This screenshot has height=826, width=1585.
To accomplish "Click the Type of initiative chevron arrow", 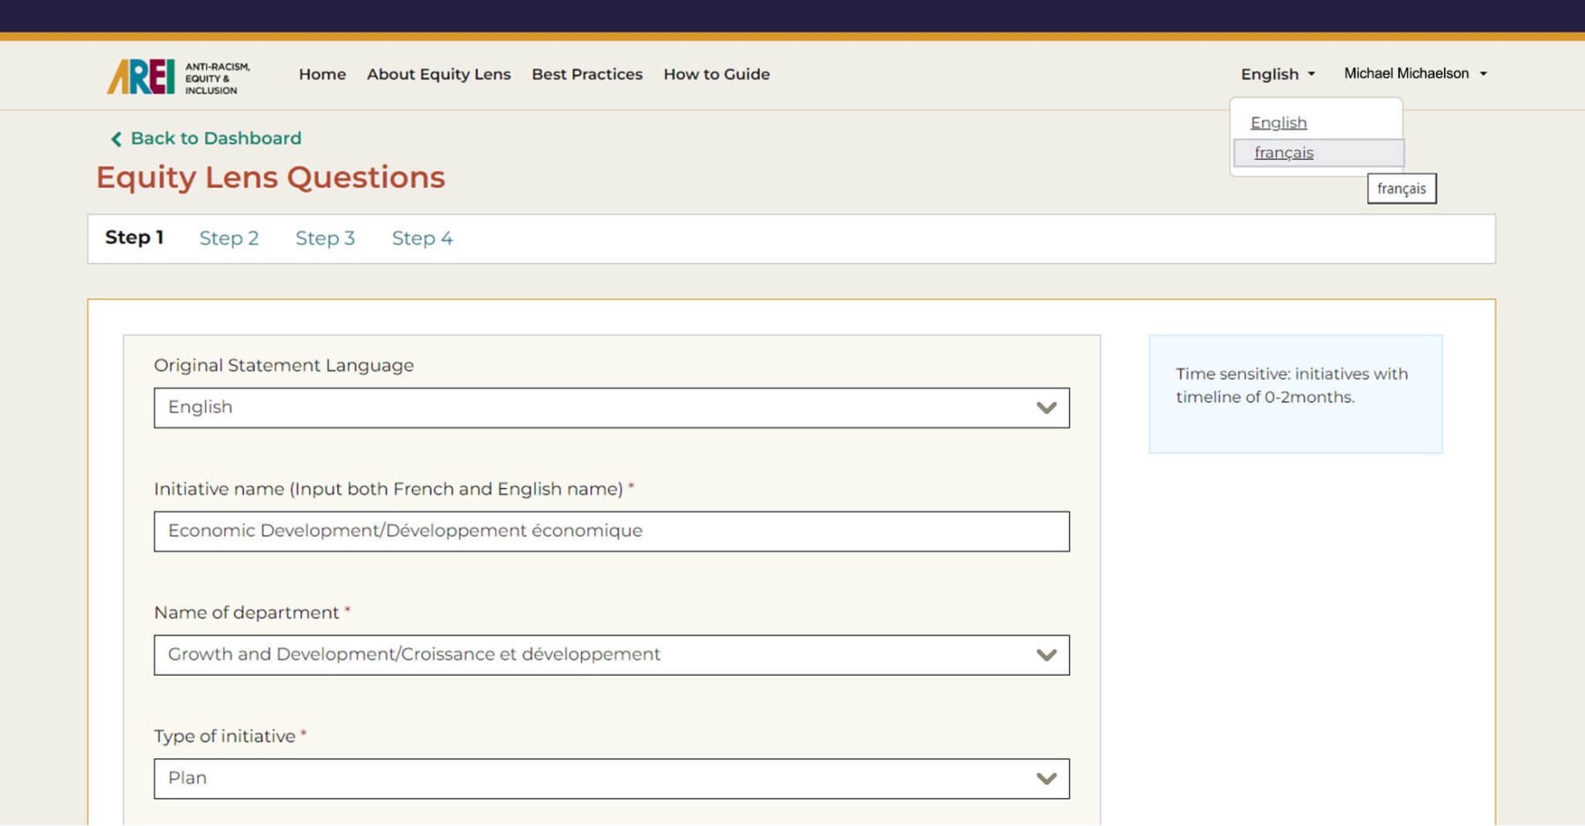I will coord(1045,778).
